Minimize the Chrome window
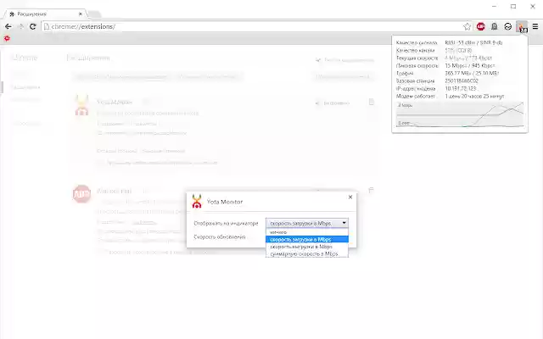 494,6
